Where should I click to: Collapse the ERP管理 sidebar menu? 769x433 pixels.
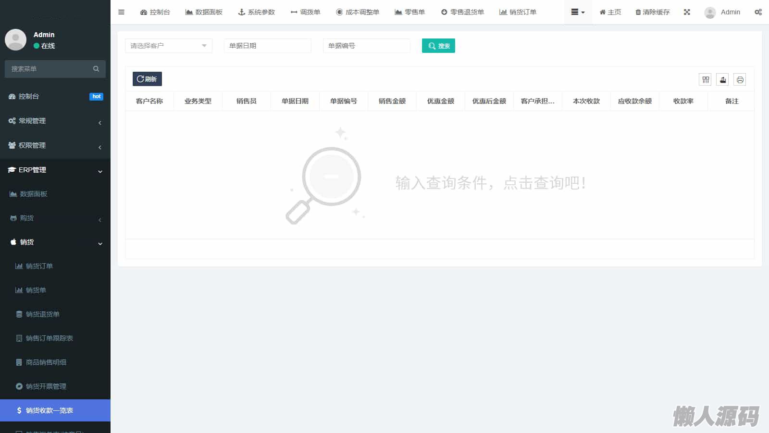(55, 170)
